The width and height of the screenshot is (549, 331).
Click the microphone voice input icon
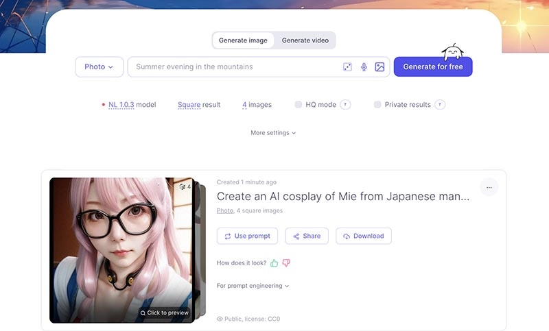364,67
